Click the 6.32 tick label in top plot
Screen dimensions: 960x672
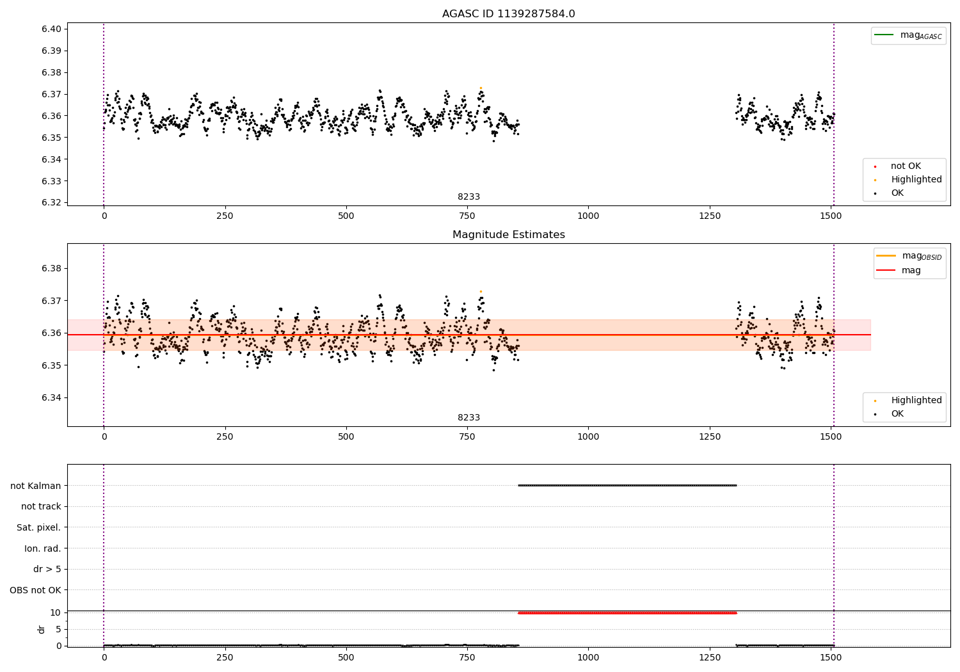pos(52,203)
